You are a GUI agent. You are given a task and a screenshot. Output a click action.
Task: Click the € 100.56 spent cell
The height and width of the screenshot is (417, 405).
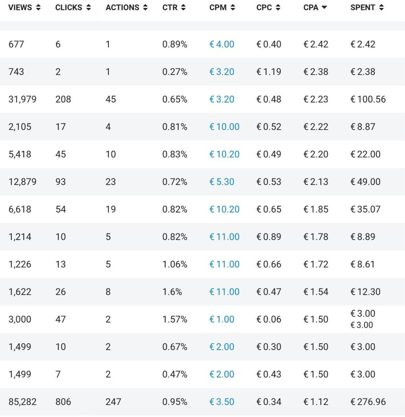click(368, 99)
